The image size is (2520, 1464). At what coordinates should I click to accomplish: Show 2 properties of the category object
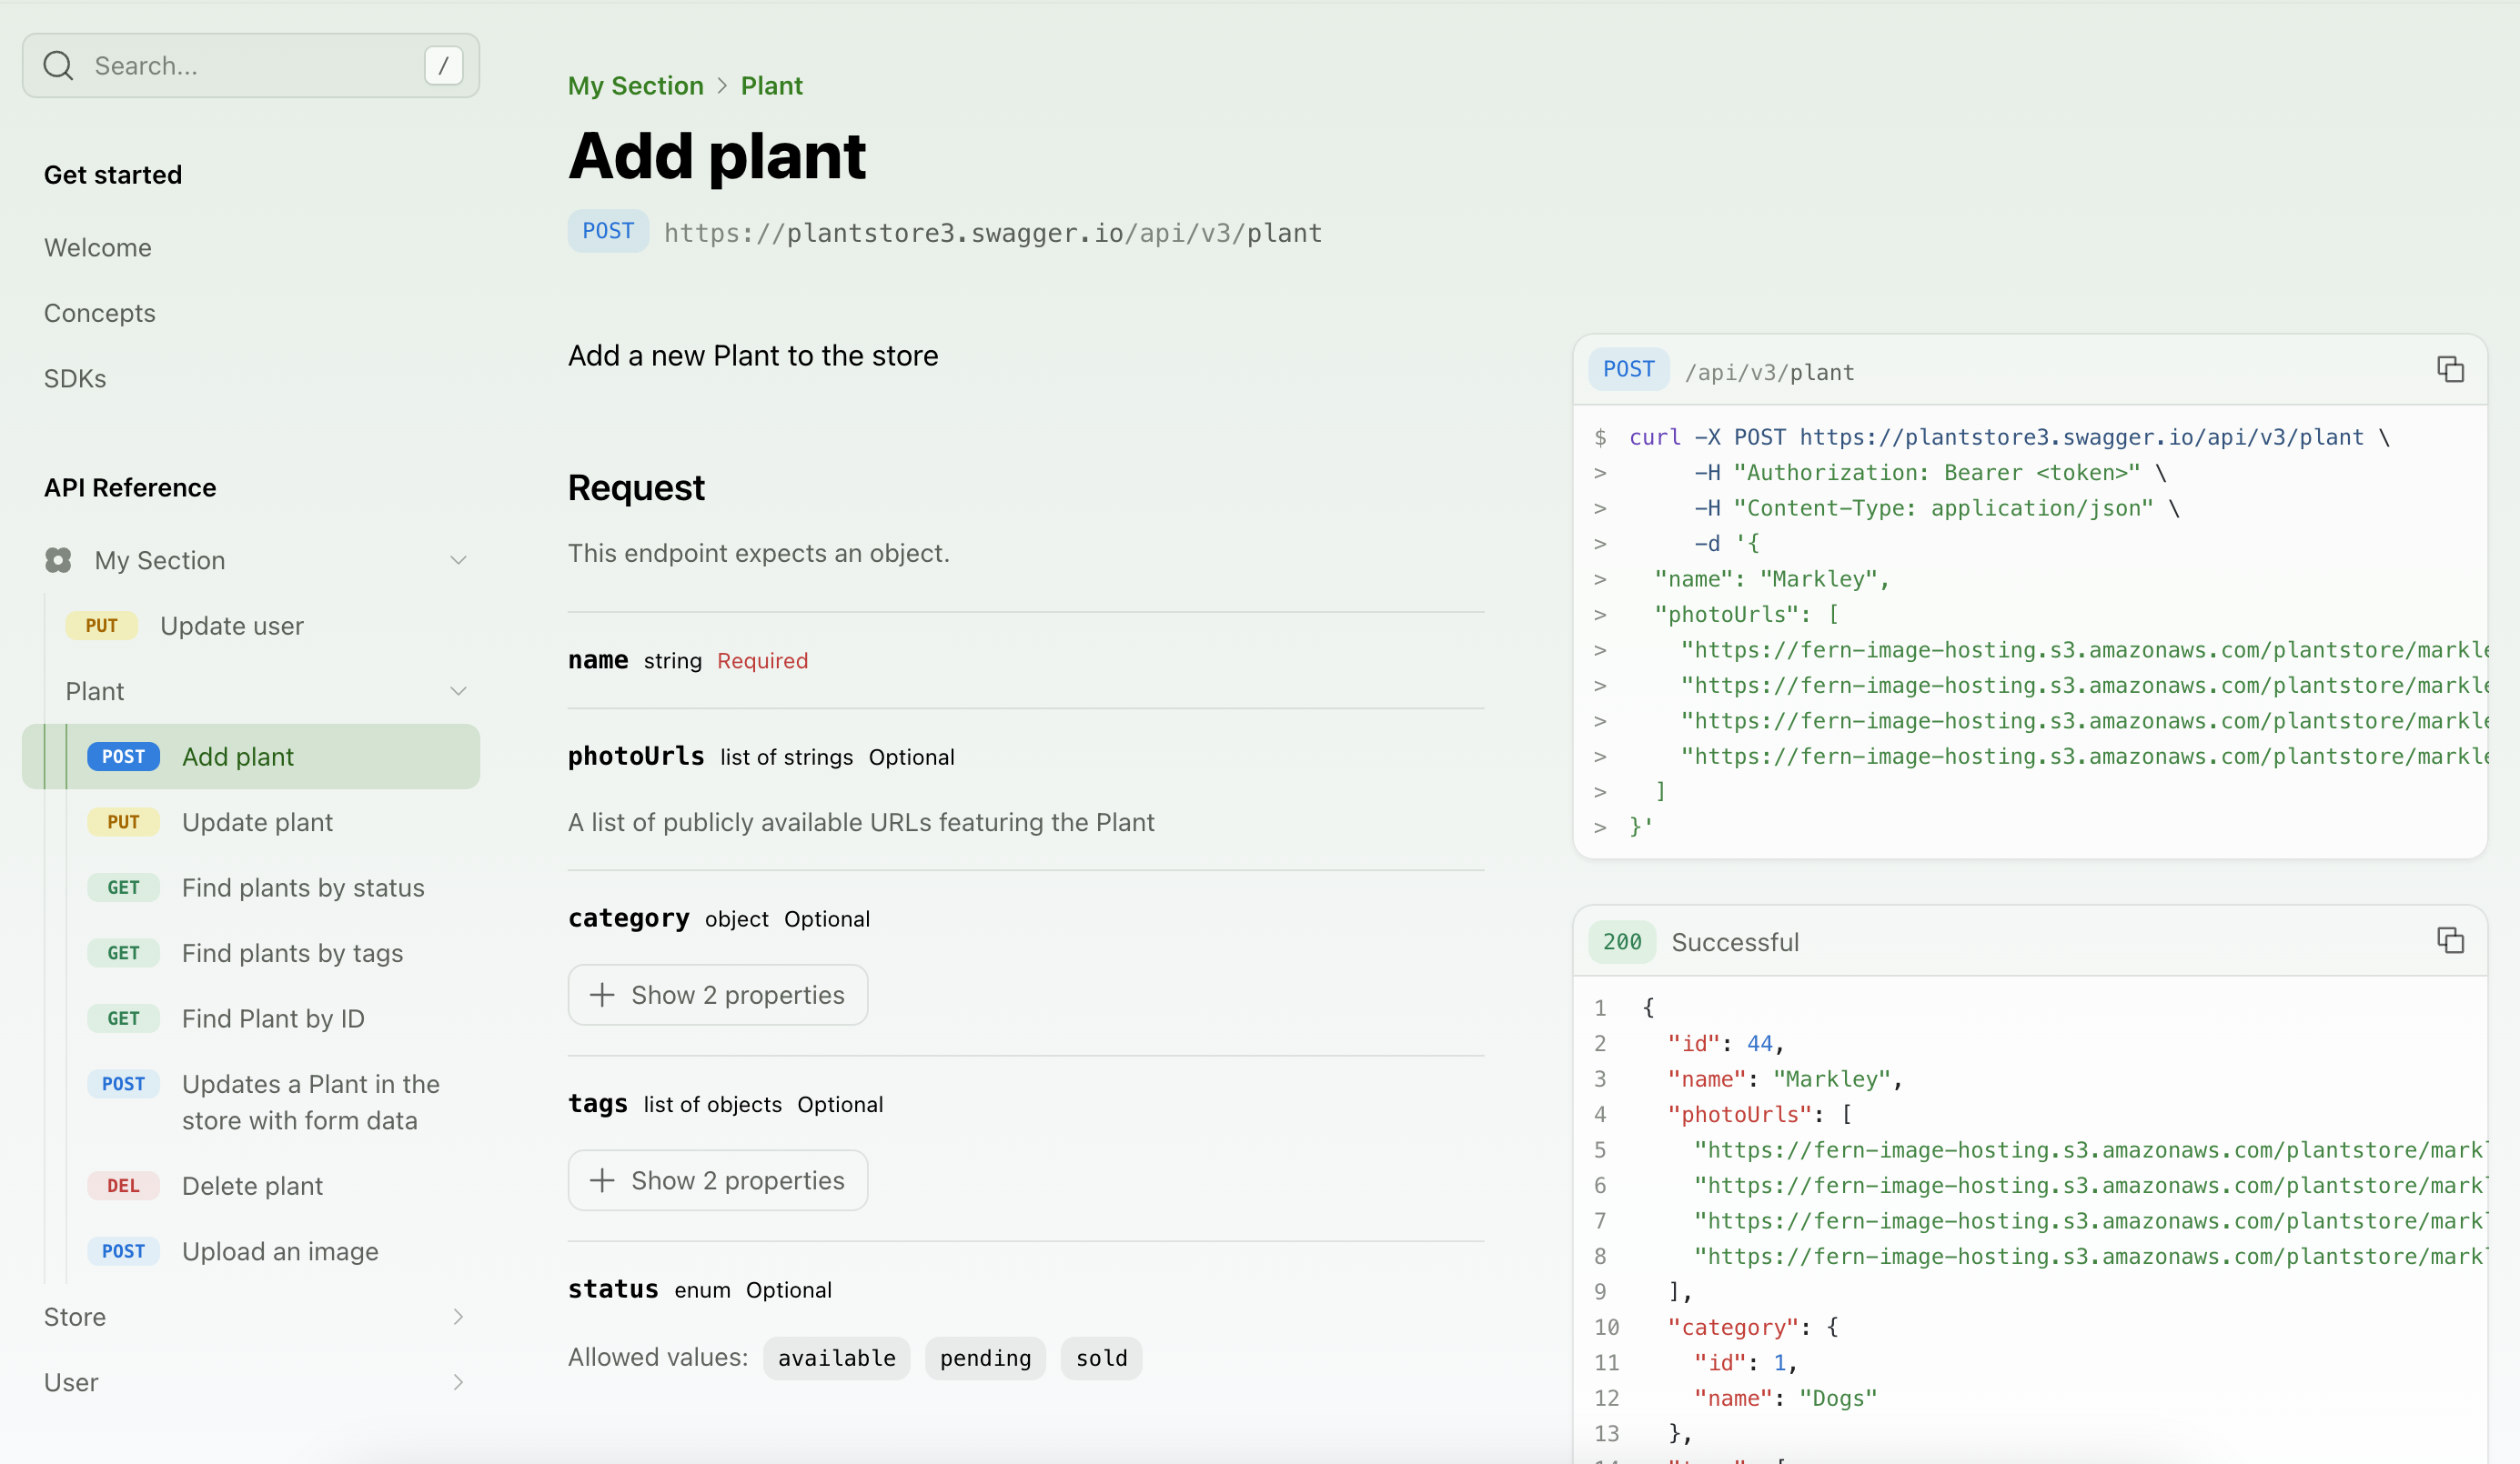717,994
